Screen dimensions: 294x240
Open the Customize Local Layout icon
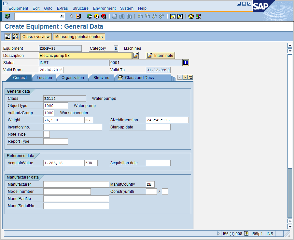[198, 16]
